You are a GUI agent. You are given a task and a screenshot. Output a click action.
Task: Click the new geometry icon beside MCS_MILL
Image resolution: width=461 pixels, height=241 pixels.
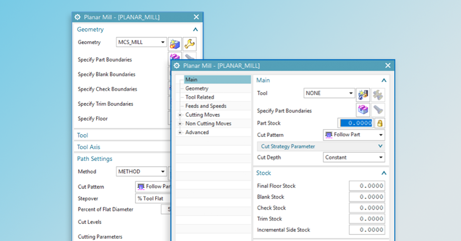click(175, 44)
